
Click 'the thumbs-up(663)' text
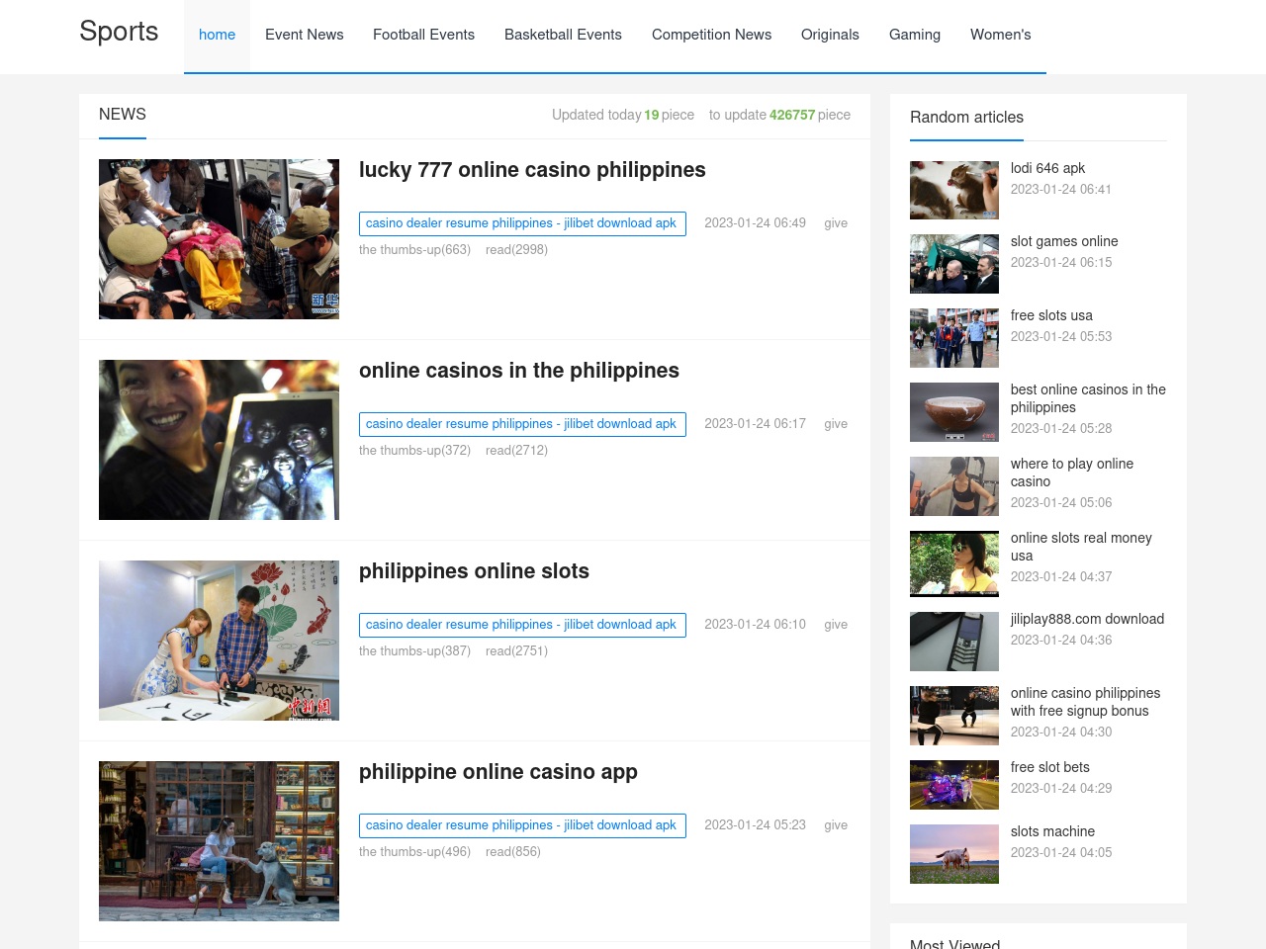click(414, 250)
